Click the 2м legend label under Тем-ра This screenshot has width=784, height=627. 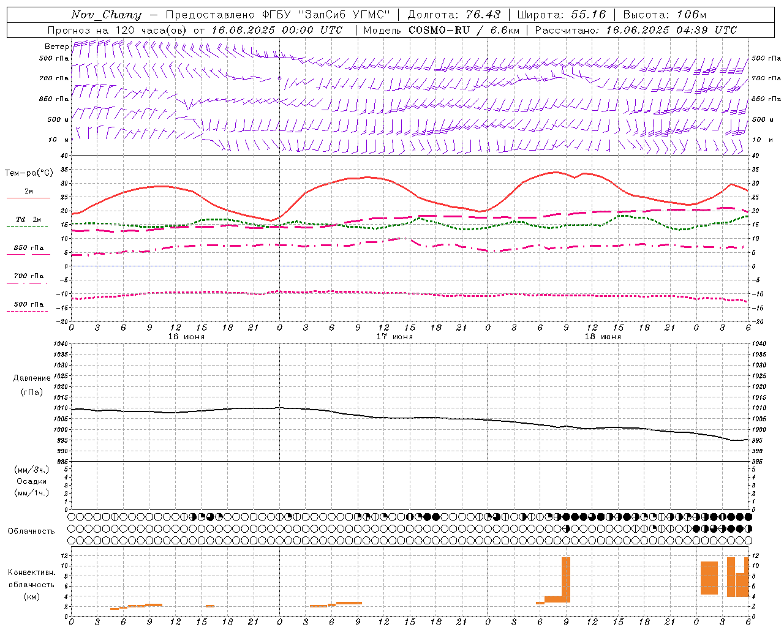coord(29,192)
